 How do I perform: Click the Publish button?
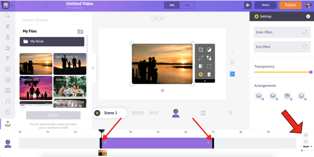pyautogui.click(x=290, y=5)
